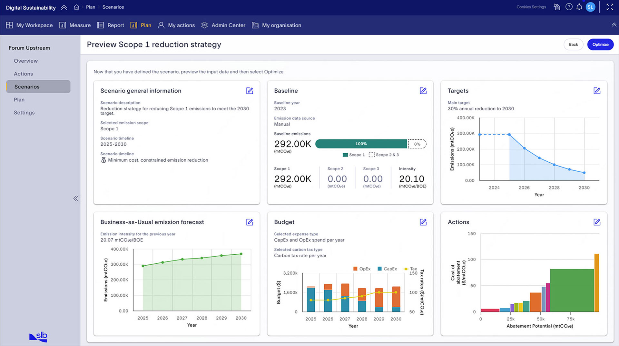This screenshot has width=619, height=346.
Task: Click Scenarios breadcrumb
Action: (113, 7)
